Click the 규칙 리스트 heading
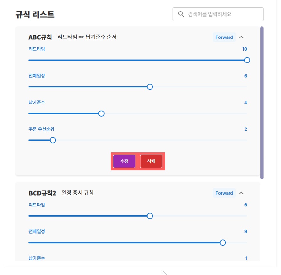The image size is (281, 275). pyautogui.click(x=35, y=14)
